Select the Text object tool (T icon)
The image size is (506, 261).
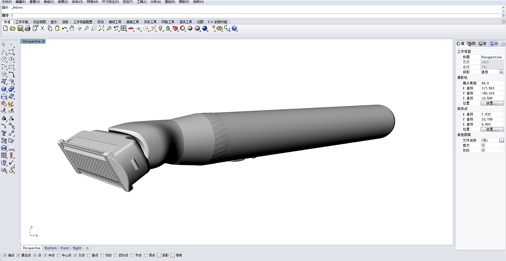click(4, 133)
